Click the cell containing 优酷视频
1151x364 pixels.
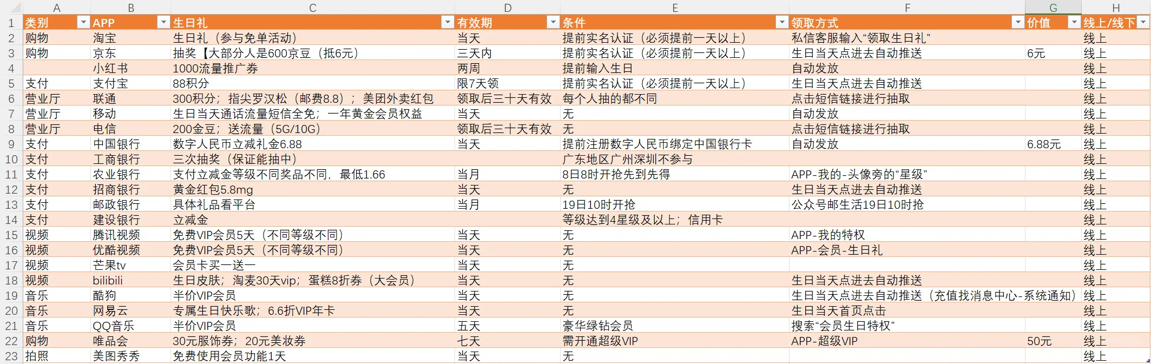click(x=130, y=250)
